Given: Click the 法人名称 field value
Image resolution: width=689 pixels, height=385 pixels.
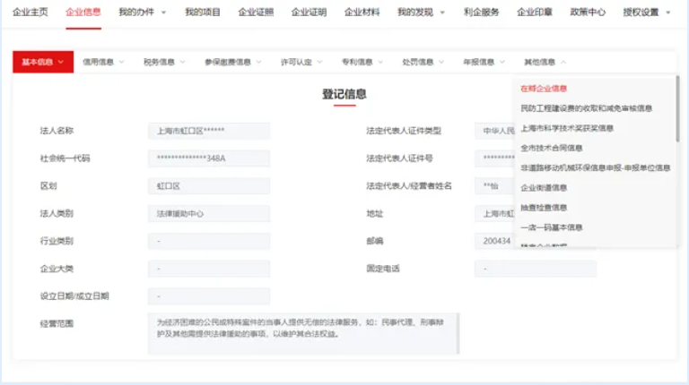Looking at the screenshot, I should tap(208, 131).
